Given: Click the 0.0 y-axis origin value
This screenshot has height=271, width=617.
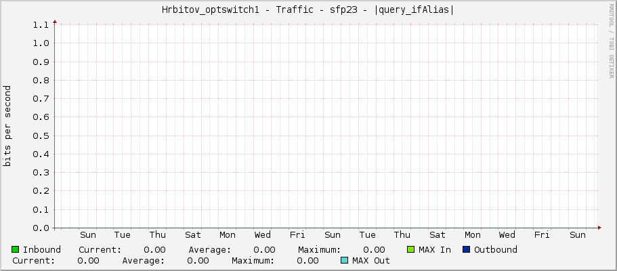Looking at the screenshot, I should click(x=41, y=228).
